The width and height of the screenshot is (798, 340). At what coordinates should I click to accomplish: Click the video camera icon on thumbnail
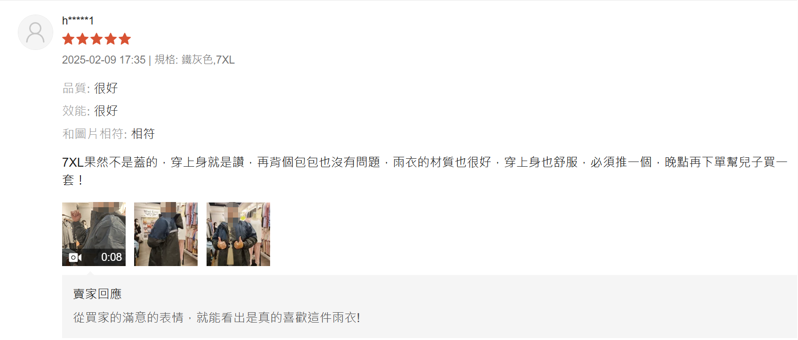(75, 258)
